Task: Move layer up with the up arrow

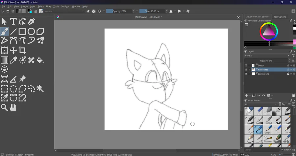Action: [x=263, y=95]
